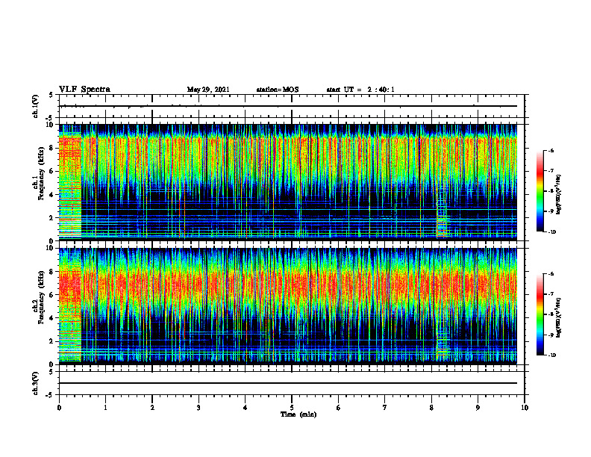Click the final time axis tick label "10"
Viewport: 591px width, 457px height.
pyautogui.click(x=525, y=407)
